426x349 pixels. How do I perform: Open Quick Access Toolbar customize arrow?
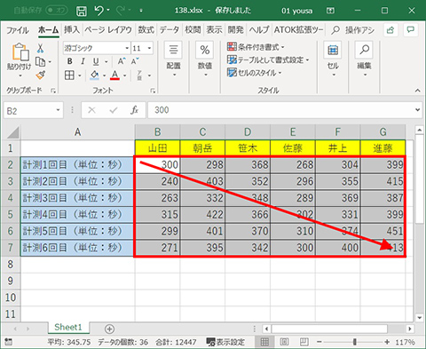141,11
